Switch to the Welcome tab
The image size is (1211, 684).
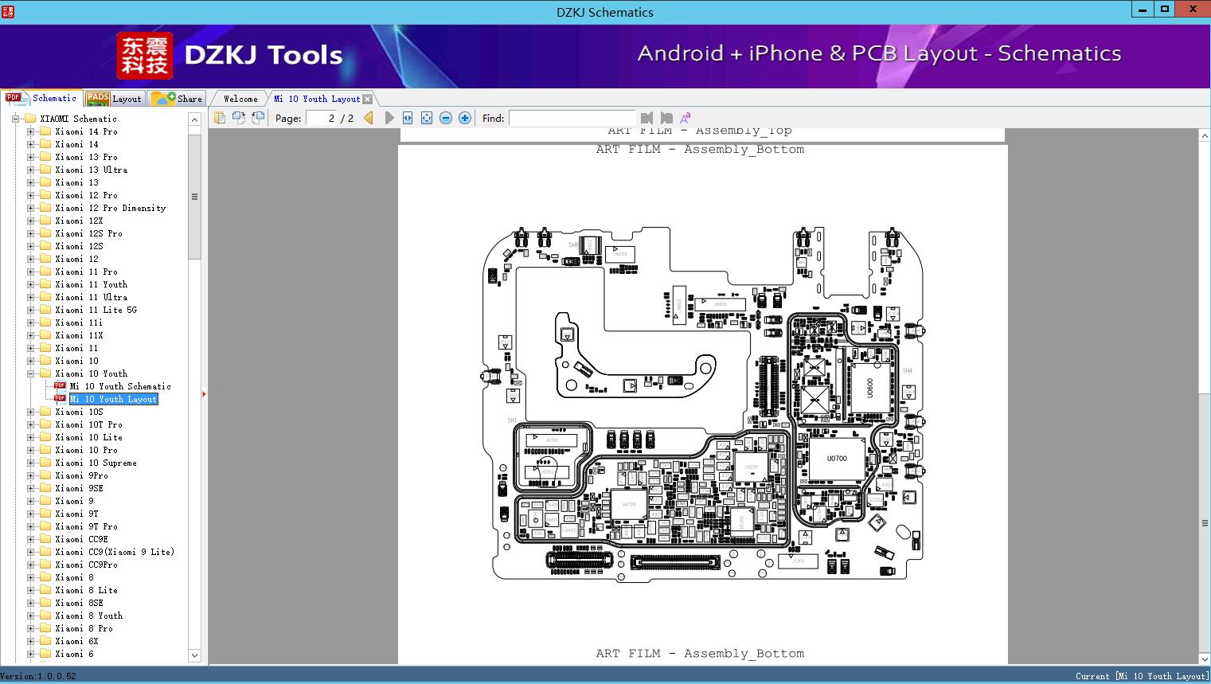[240, 99]
